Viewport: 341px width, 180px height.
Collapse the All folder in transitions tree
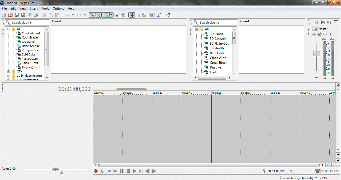[197, 29]
